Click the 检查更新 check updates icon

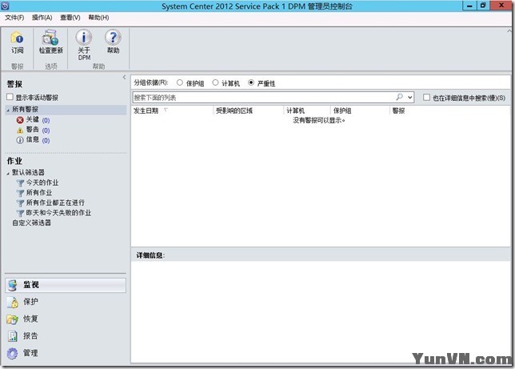50,37
